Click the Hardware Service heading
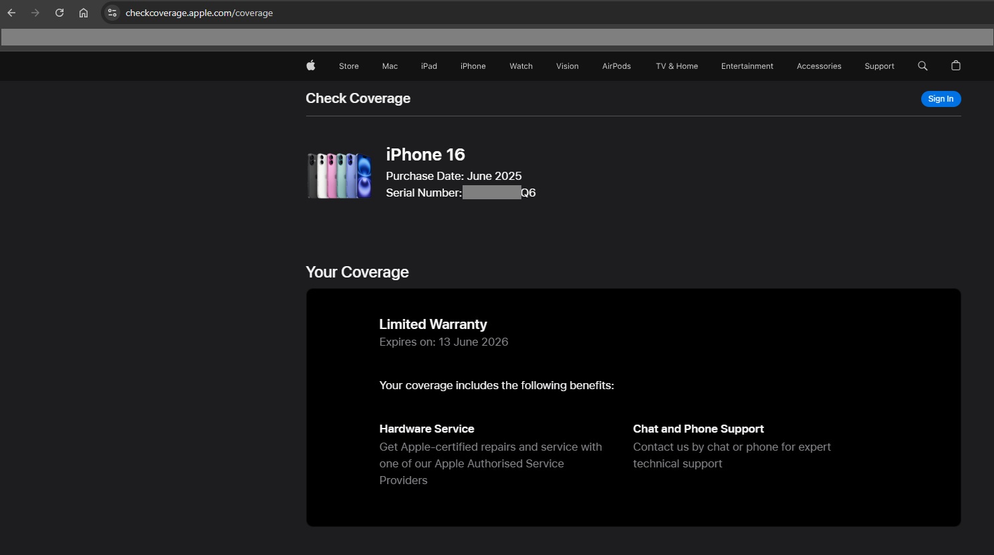The width and height of the screenshot is (994, 555). pos(426,429)
